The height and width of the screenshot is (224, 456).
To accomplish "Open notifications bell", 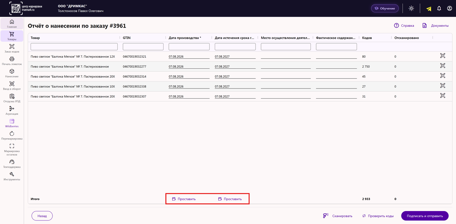I will (x=439, y=8).
